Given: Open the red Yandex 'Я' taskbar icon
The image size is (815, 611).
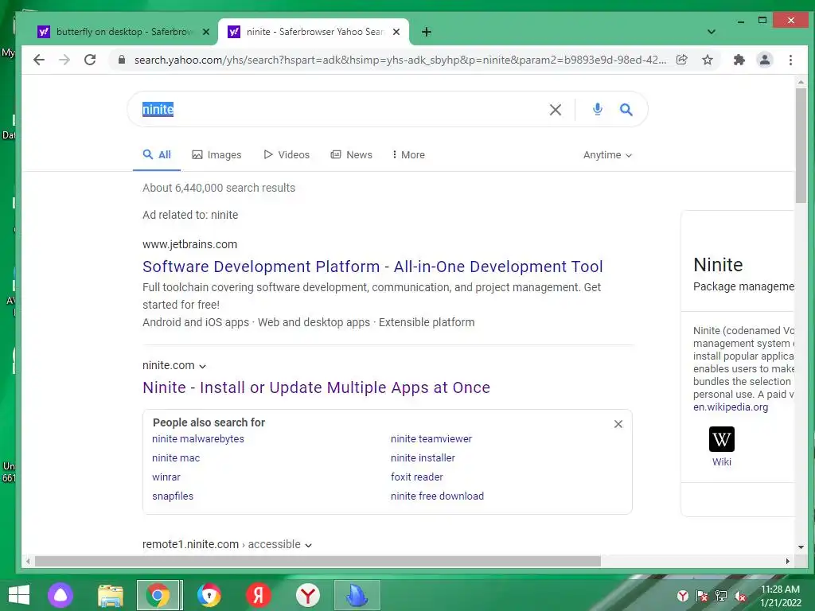Looking at the screenshot, I should (x=259, y=595).
